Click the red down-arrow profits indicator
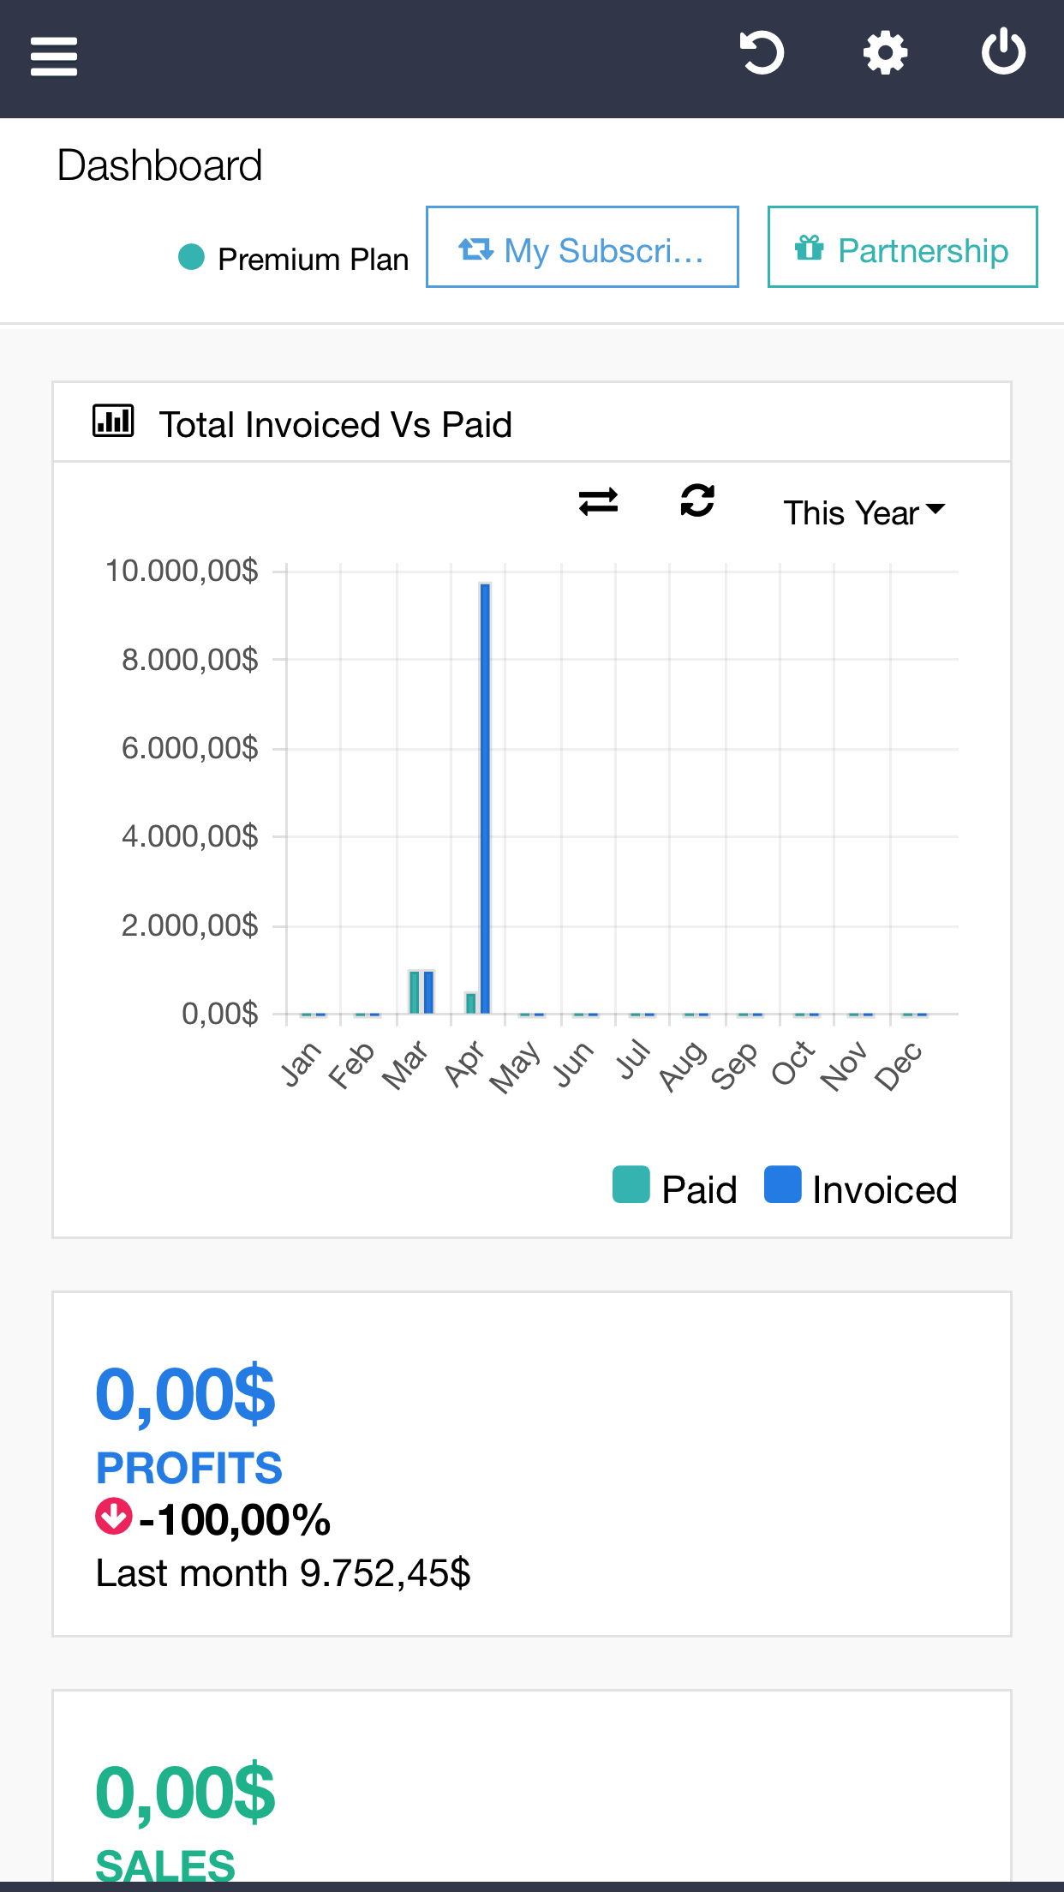Viewport: 1064px width, 1892px height. click(x=113, y=1517)
